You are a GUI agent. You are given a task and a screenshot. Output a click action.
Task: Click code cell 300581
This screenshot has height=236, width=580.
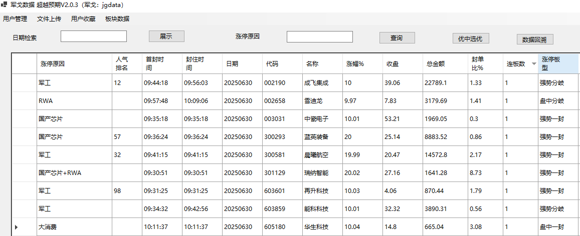(282, 155)
